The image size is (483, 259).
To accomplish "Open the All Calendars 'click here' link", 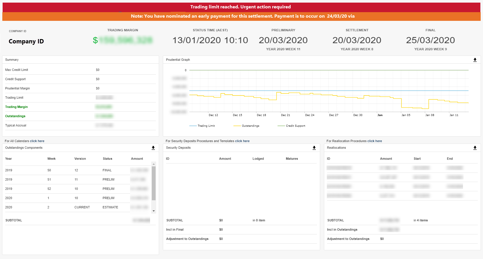I will point(37,141).
